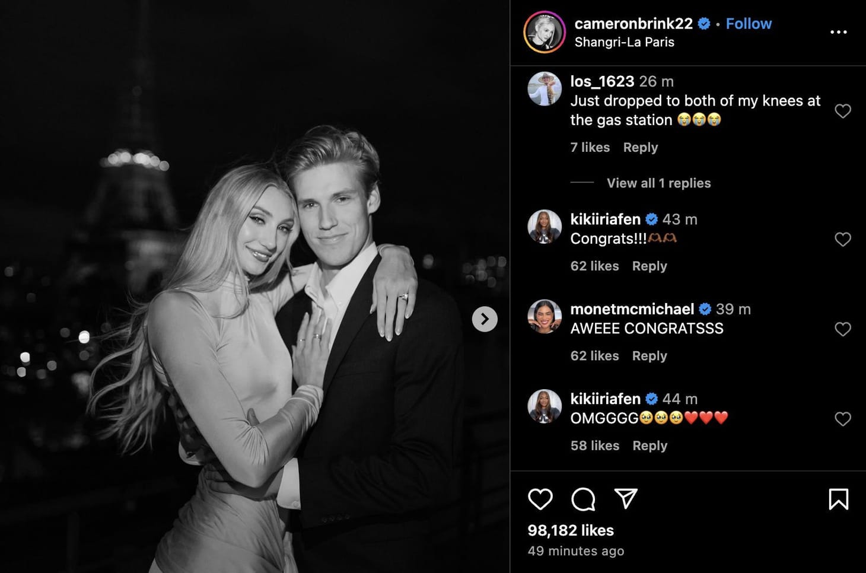Expand replies under los_1623's comment
The image size is (866, 573).
pyautogui.click(x=658, y=183)
